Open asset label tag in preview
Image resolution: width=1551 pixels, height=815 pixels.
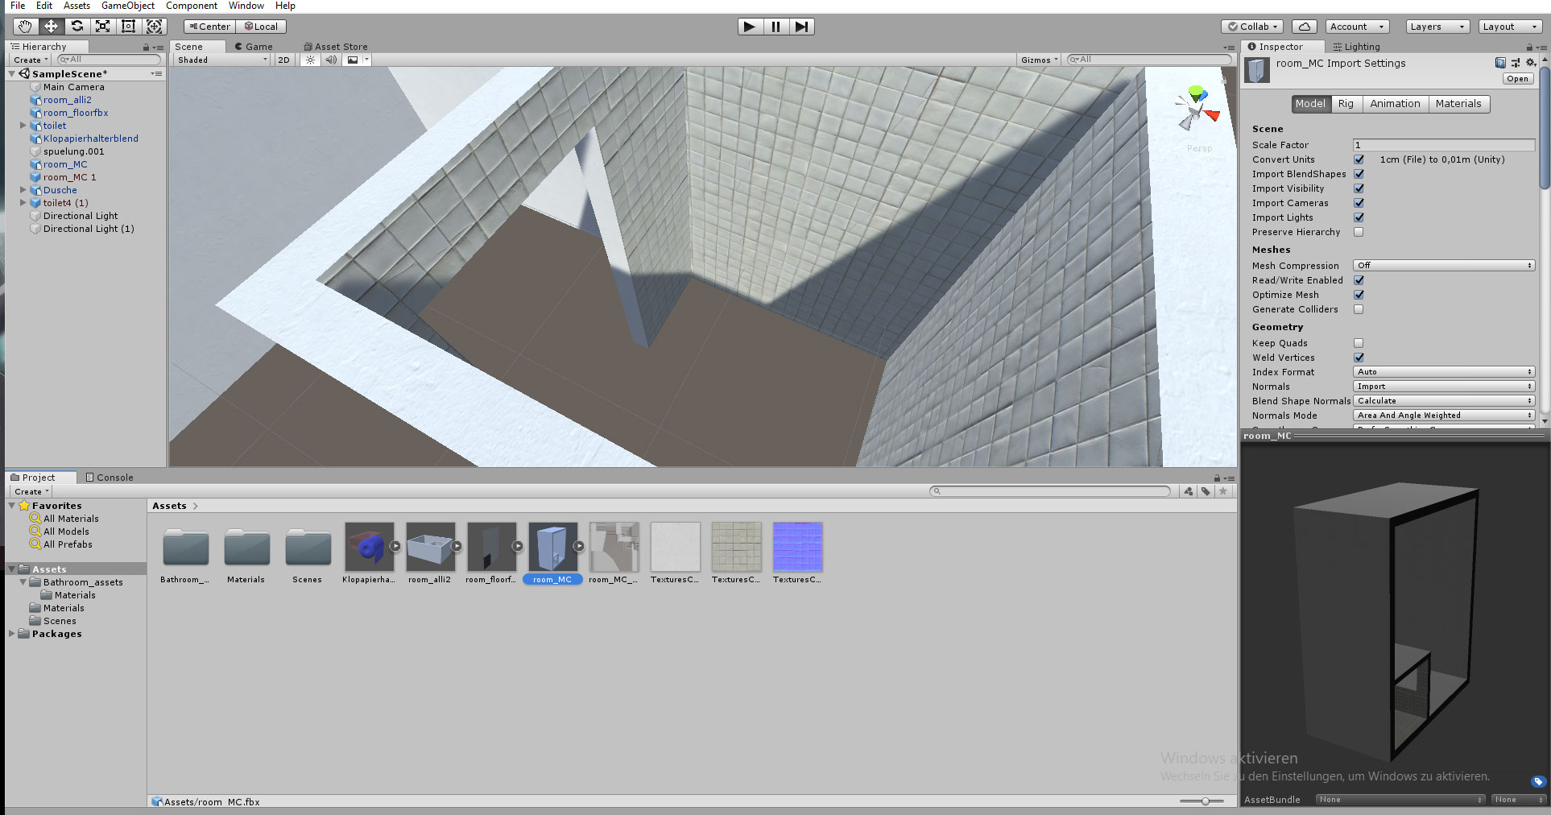point(1538,781)
